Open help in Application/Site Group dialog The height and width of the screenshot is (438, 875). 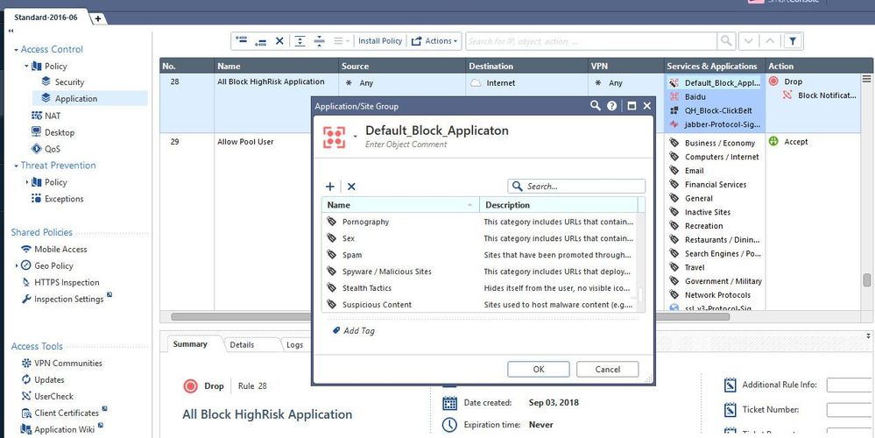611,106
